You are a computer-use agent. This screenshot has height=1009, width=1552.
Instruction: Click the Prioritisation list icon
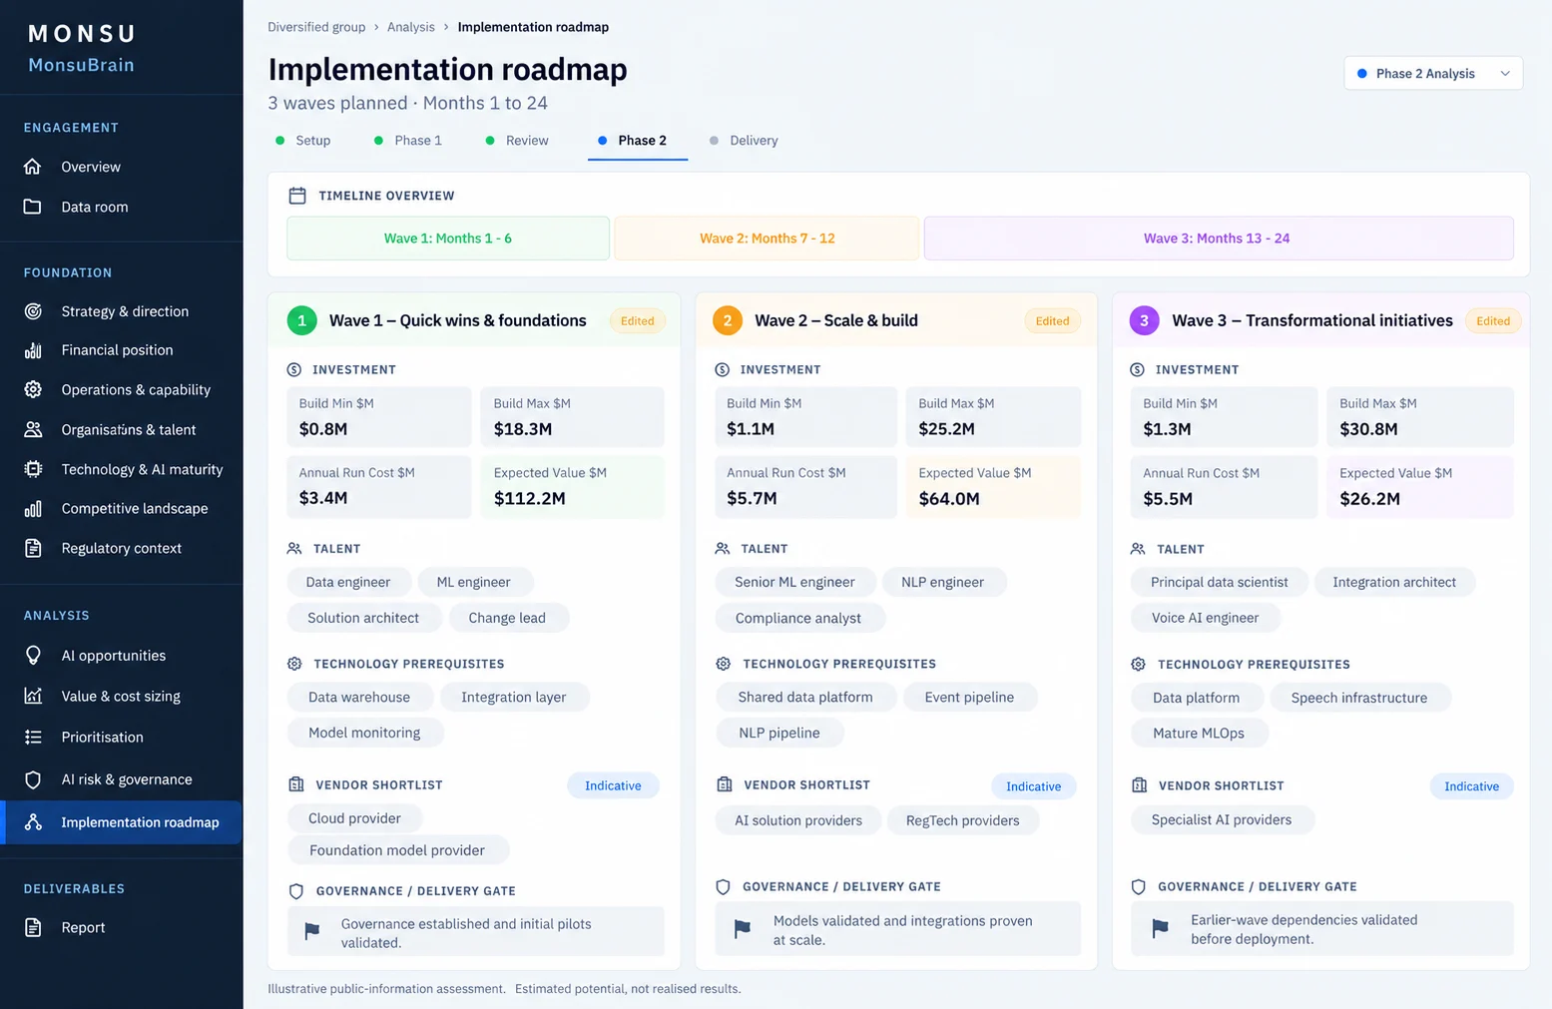pos(33,737)
